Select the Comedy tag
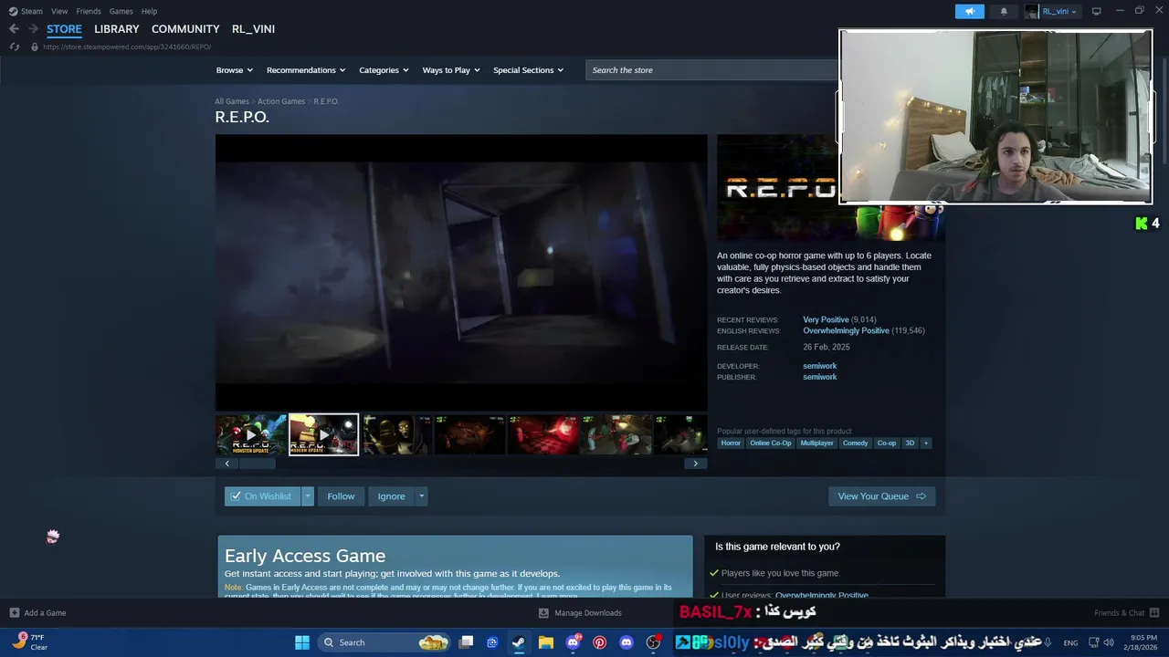 tap(856, 443)
